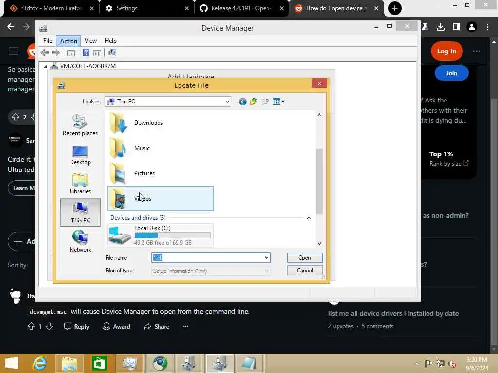Collapse Devices and drives group

coord(309,218)
